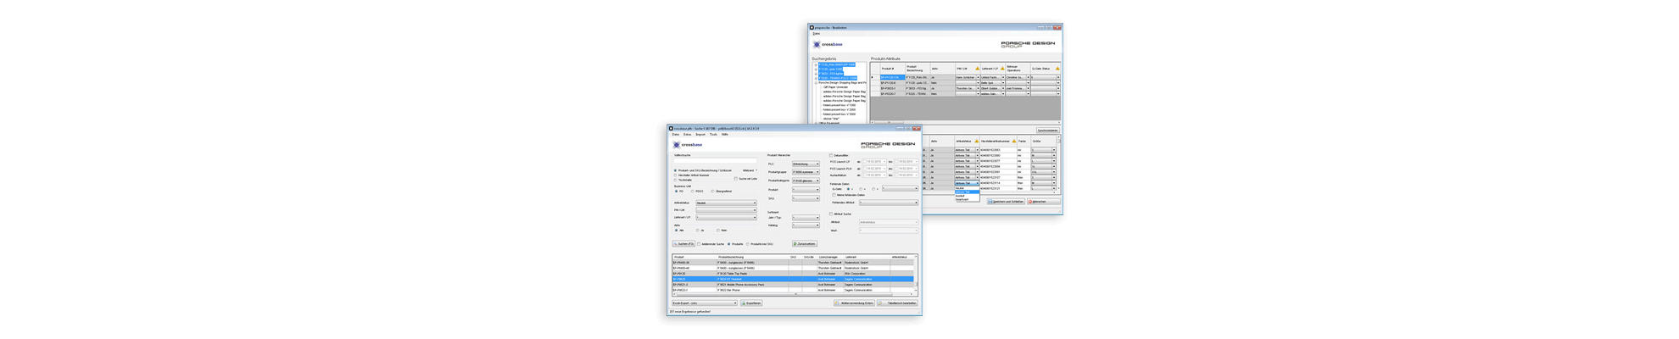Focus the Volltextsuche input field
Screen dimensions: 1679x339
[715, 161]
